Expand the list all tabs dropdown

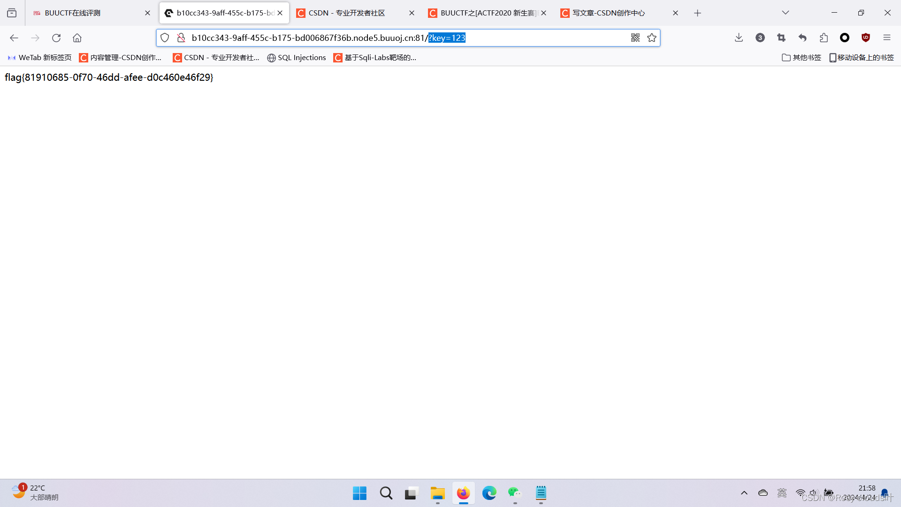[785, 13]
